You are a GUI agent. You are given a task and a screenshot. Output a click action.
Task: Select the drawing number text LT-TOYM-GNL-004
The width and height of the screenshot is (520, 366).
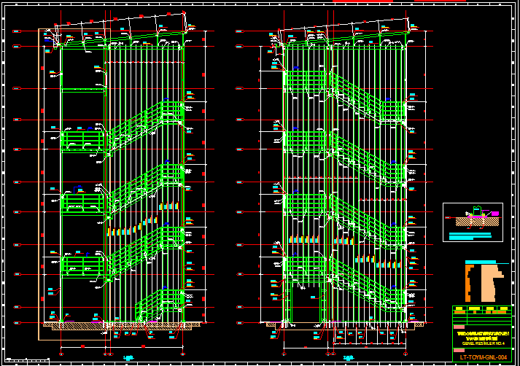[484, 357]
